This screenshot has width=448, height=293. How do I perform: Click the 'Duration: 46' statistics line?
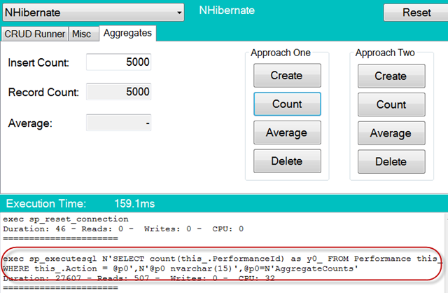(123, 229)
